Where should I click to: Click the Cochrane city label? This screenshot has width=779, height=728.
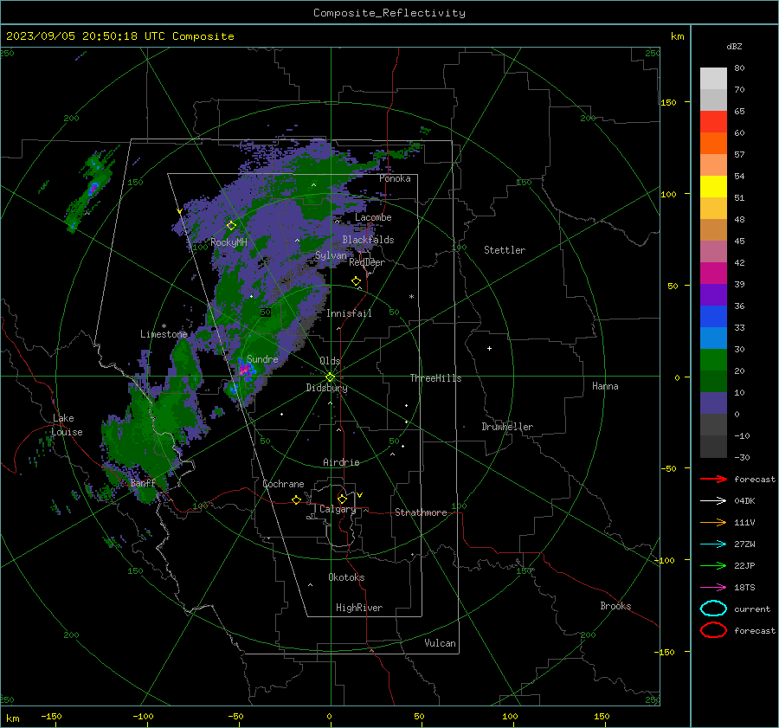tap(283, 484)
